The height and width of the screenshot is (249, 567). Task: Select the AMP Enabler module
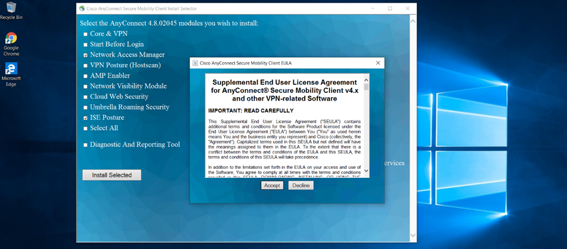tap(86, 76)
